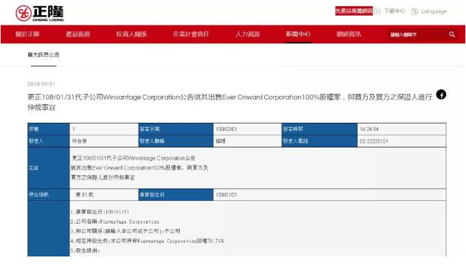Click the line 4.相互持股比例
466x264 pixels.
pos(147,241)
